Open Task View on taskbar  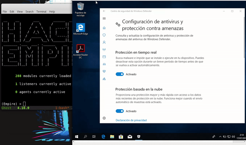(94, 137)
